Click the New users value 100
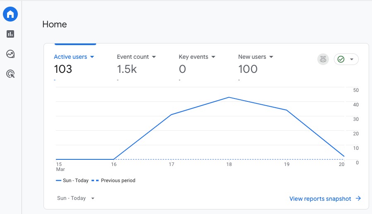The height and width of the screenshot is (214, 372). point(248,69)
